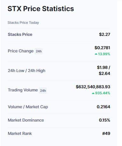Screen dimensions: 122x146
Task: Click the Stacks Price Today subtitle
Action: click(x=23, y=23)
